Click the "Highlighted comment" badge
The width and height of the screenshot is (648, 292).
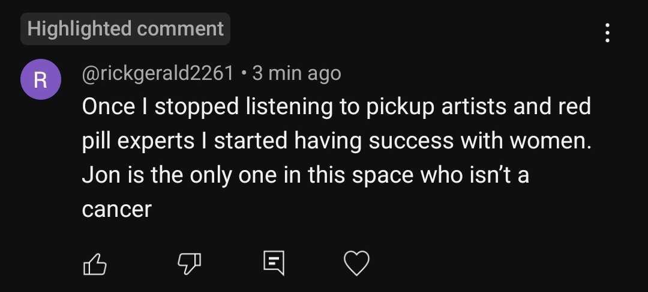[x=125, y=29]
